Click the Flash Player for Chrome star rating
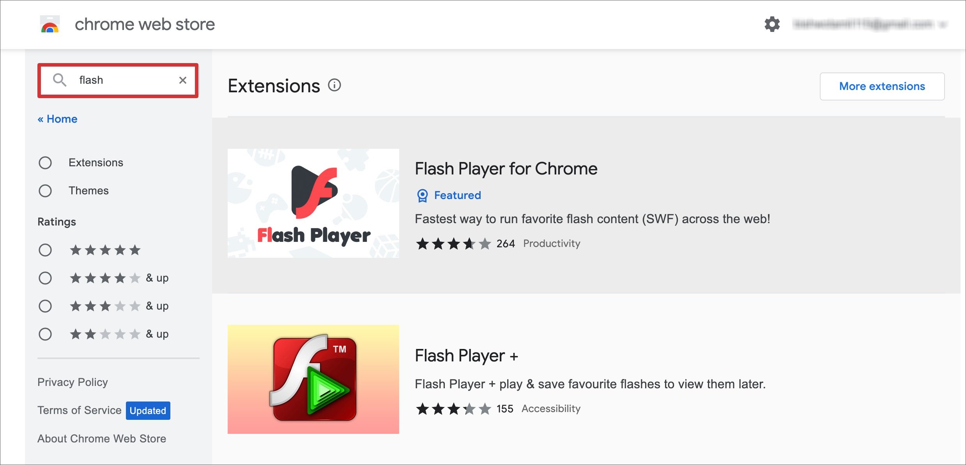The height and width of the screenshot is (465, 966). 452,243
